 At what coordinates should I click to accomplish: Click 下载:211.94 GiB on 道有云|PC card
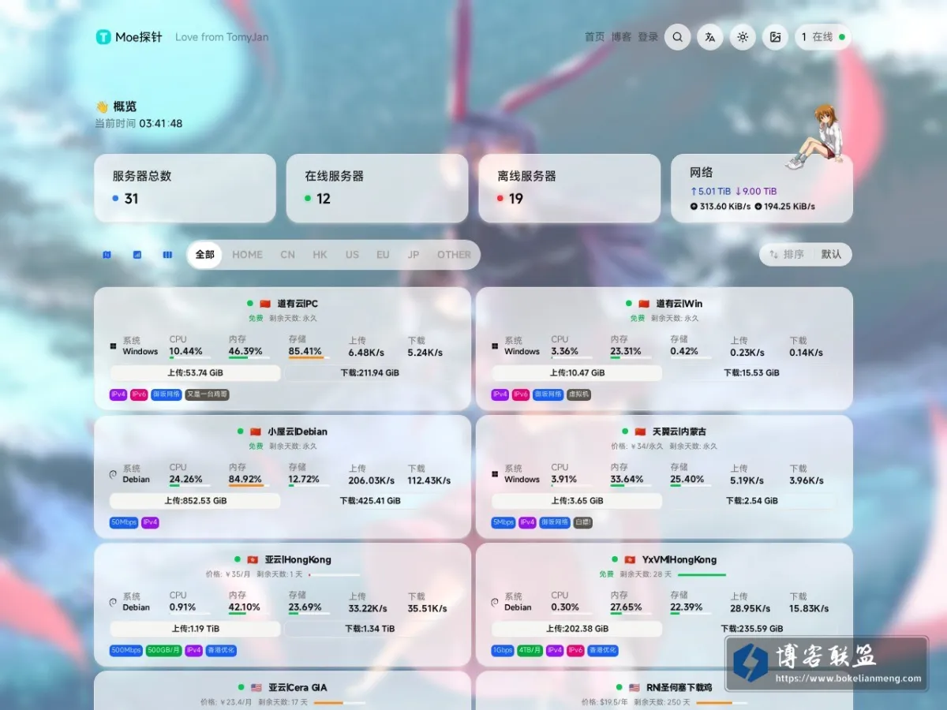coord(370,373)
